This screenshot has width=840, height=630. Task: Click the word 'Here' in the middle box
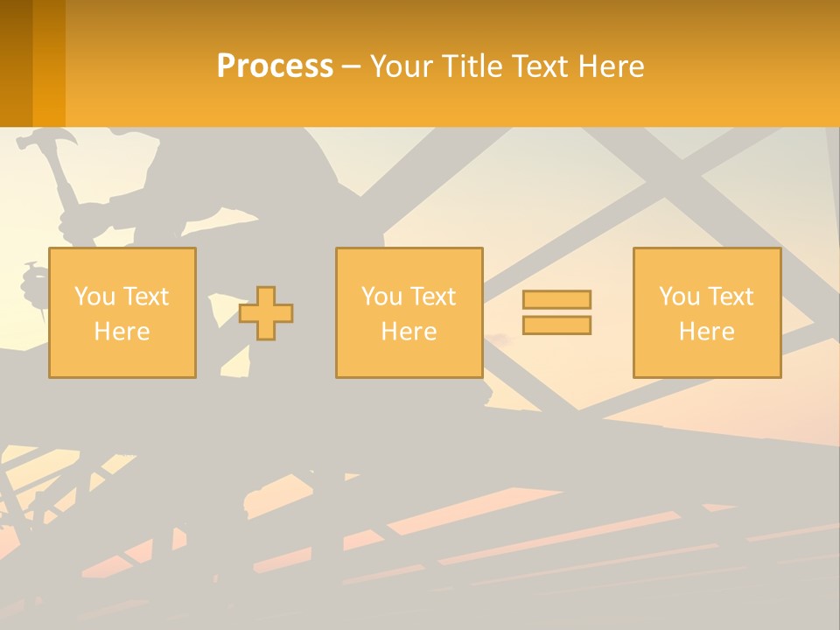click(409, 332)
